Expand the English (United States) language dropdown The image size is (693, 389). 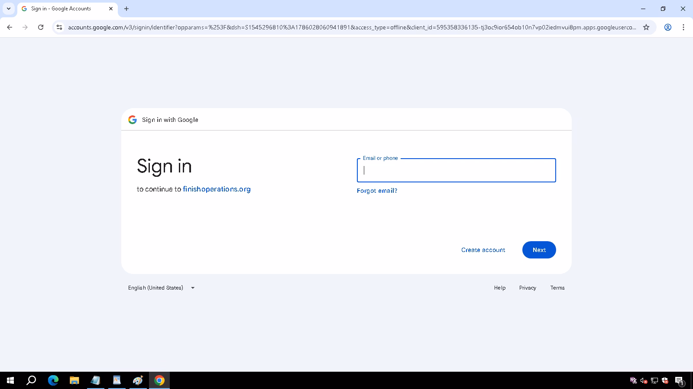point(162,288)
